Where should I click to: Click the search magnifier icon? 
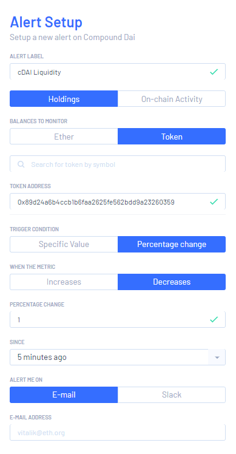tap(21, 164)
